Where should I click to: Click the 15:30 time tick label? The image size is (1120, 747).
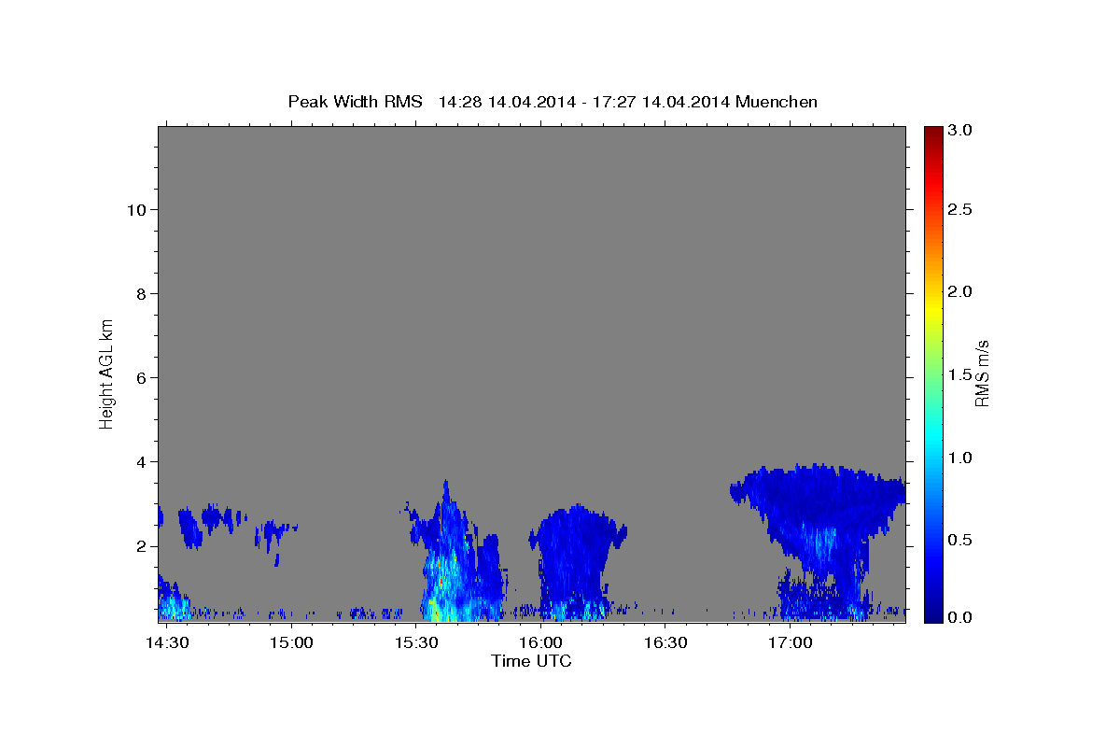[416, 643]
